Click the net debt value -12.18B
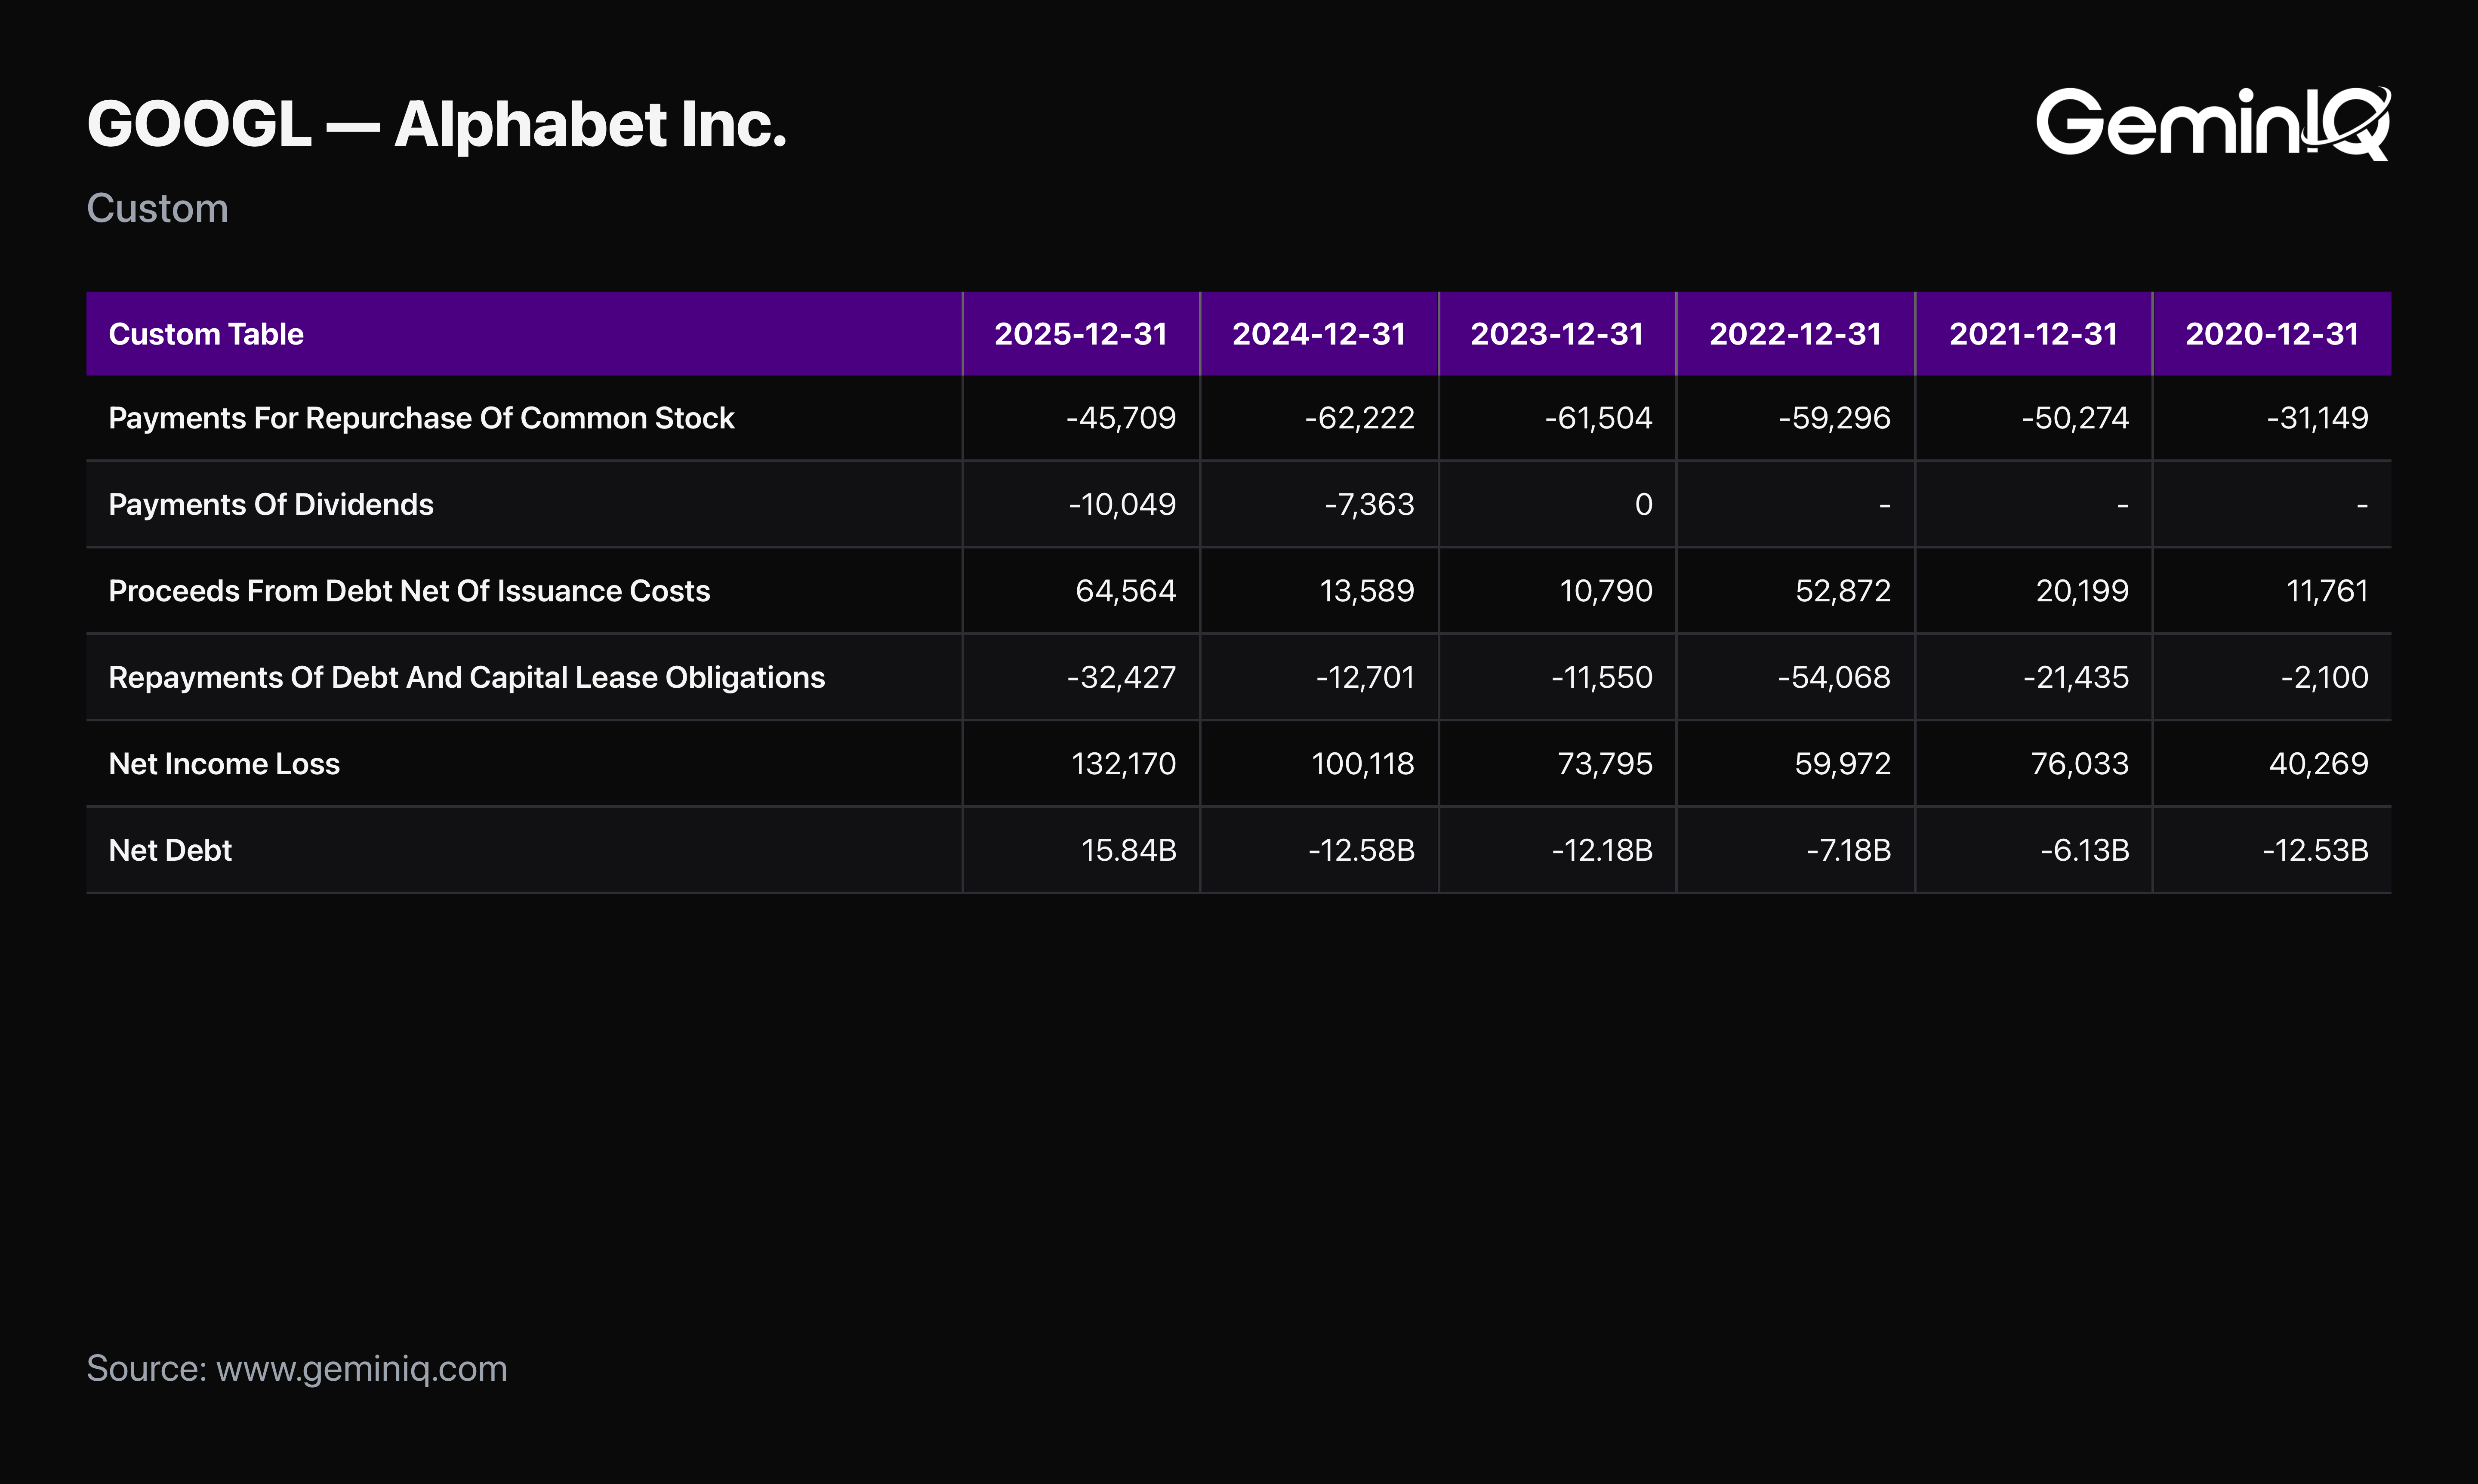Image resolution: width=2478 pixels, height=1484 pixels. tap(1602, 850)
